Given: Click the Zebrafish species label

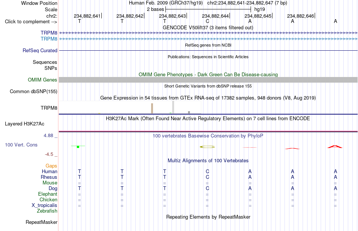Looking at the screenshot, I should pyautogui.click(x=47, y=211).
